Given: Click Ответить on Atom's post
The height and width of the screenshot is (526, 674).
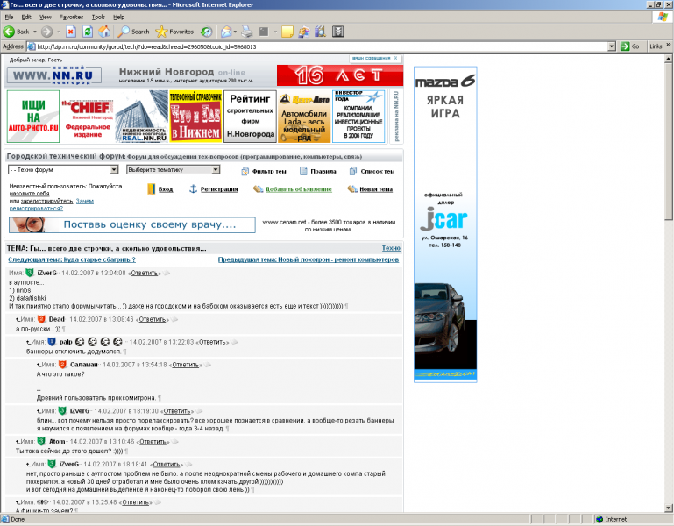Looking at the screenshot, I should 153,442.
